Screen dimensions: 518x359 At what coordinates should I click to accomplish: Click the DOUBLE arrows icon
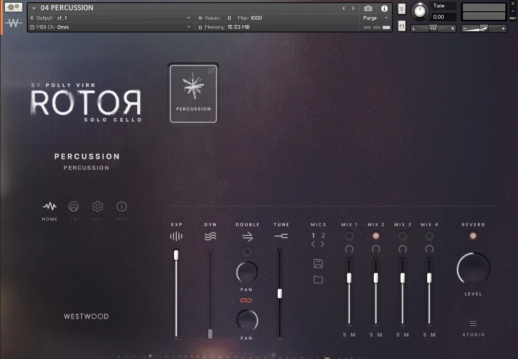(247, 236)
